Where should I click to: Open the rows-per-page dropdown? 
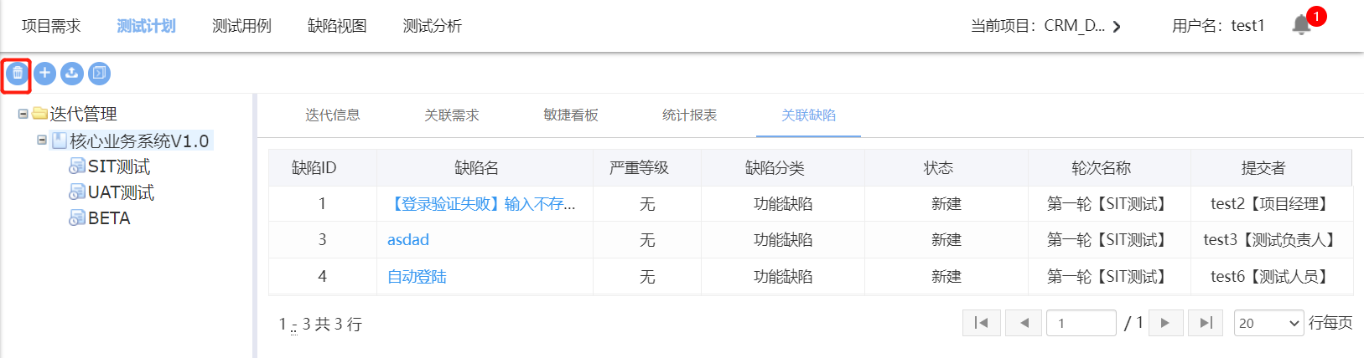[x=1268, y=323]
